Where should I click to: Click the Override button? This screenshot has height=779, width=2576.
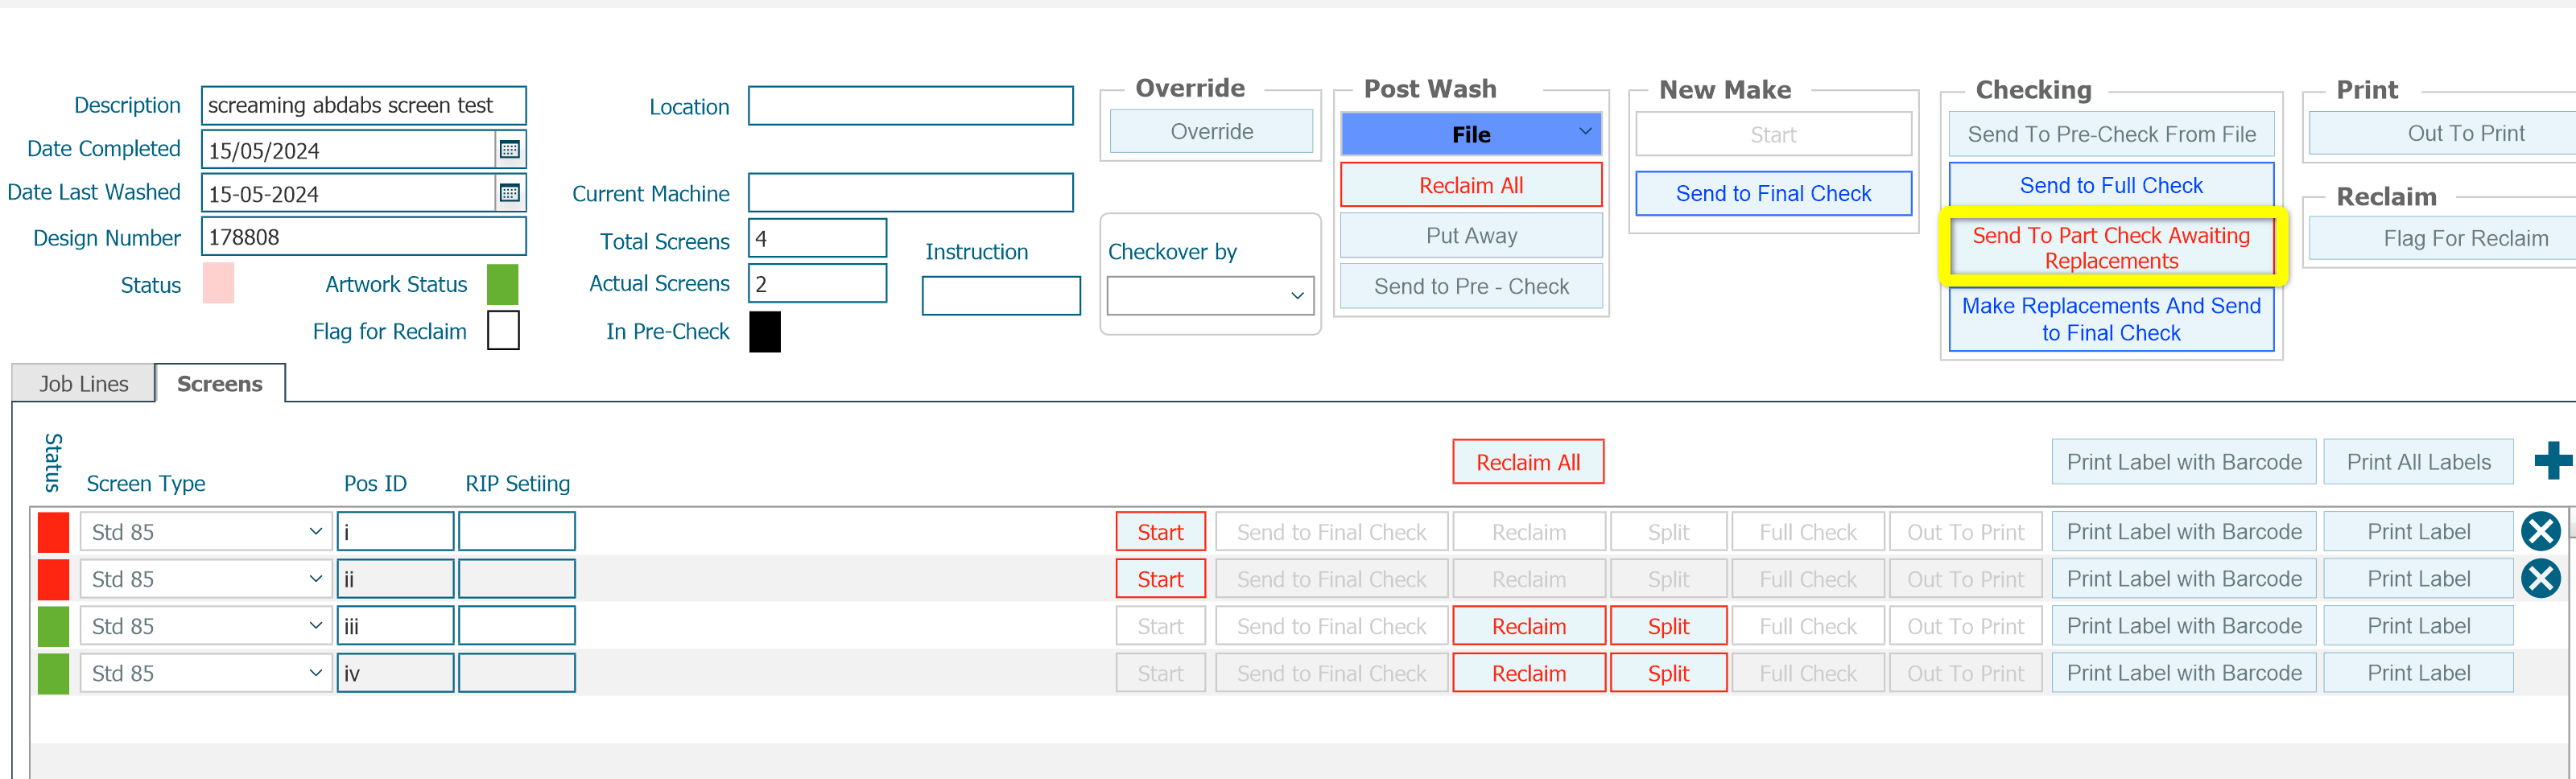1211,131
